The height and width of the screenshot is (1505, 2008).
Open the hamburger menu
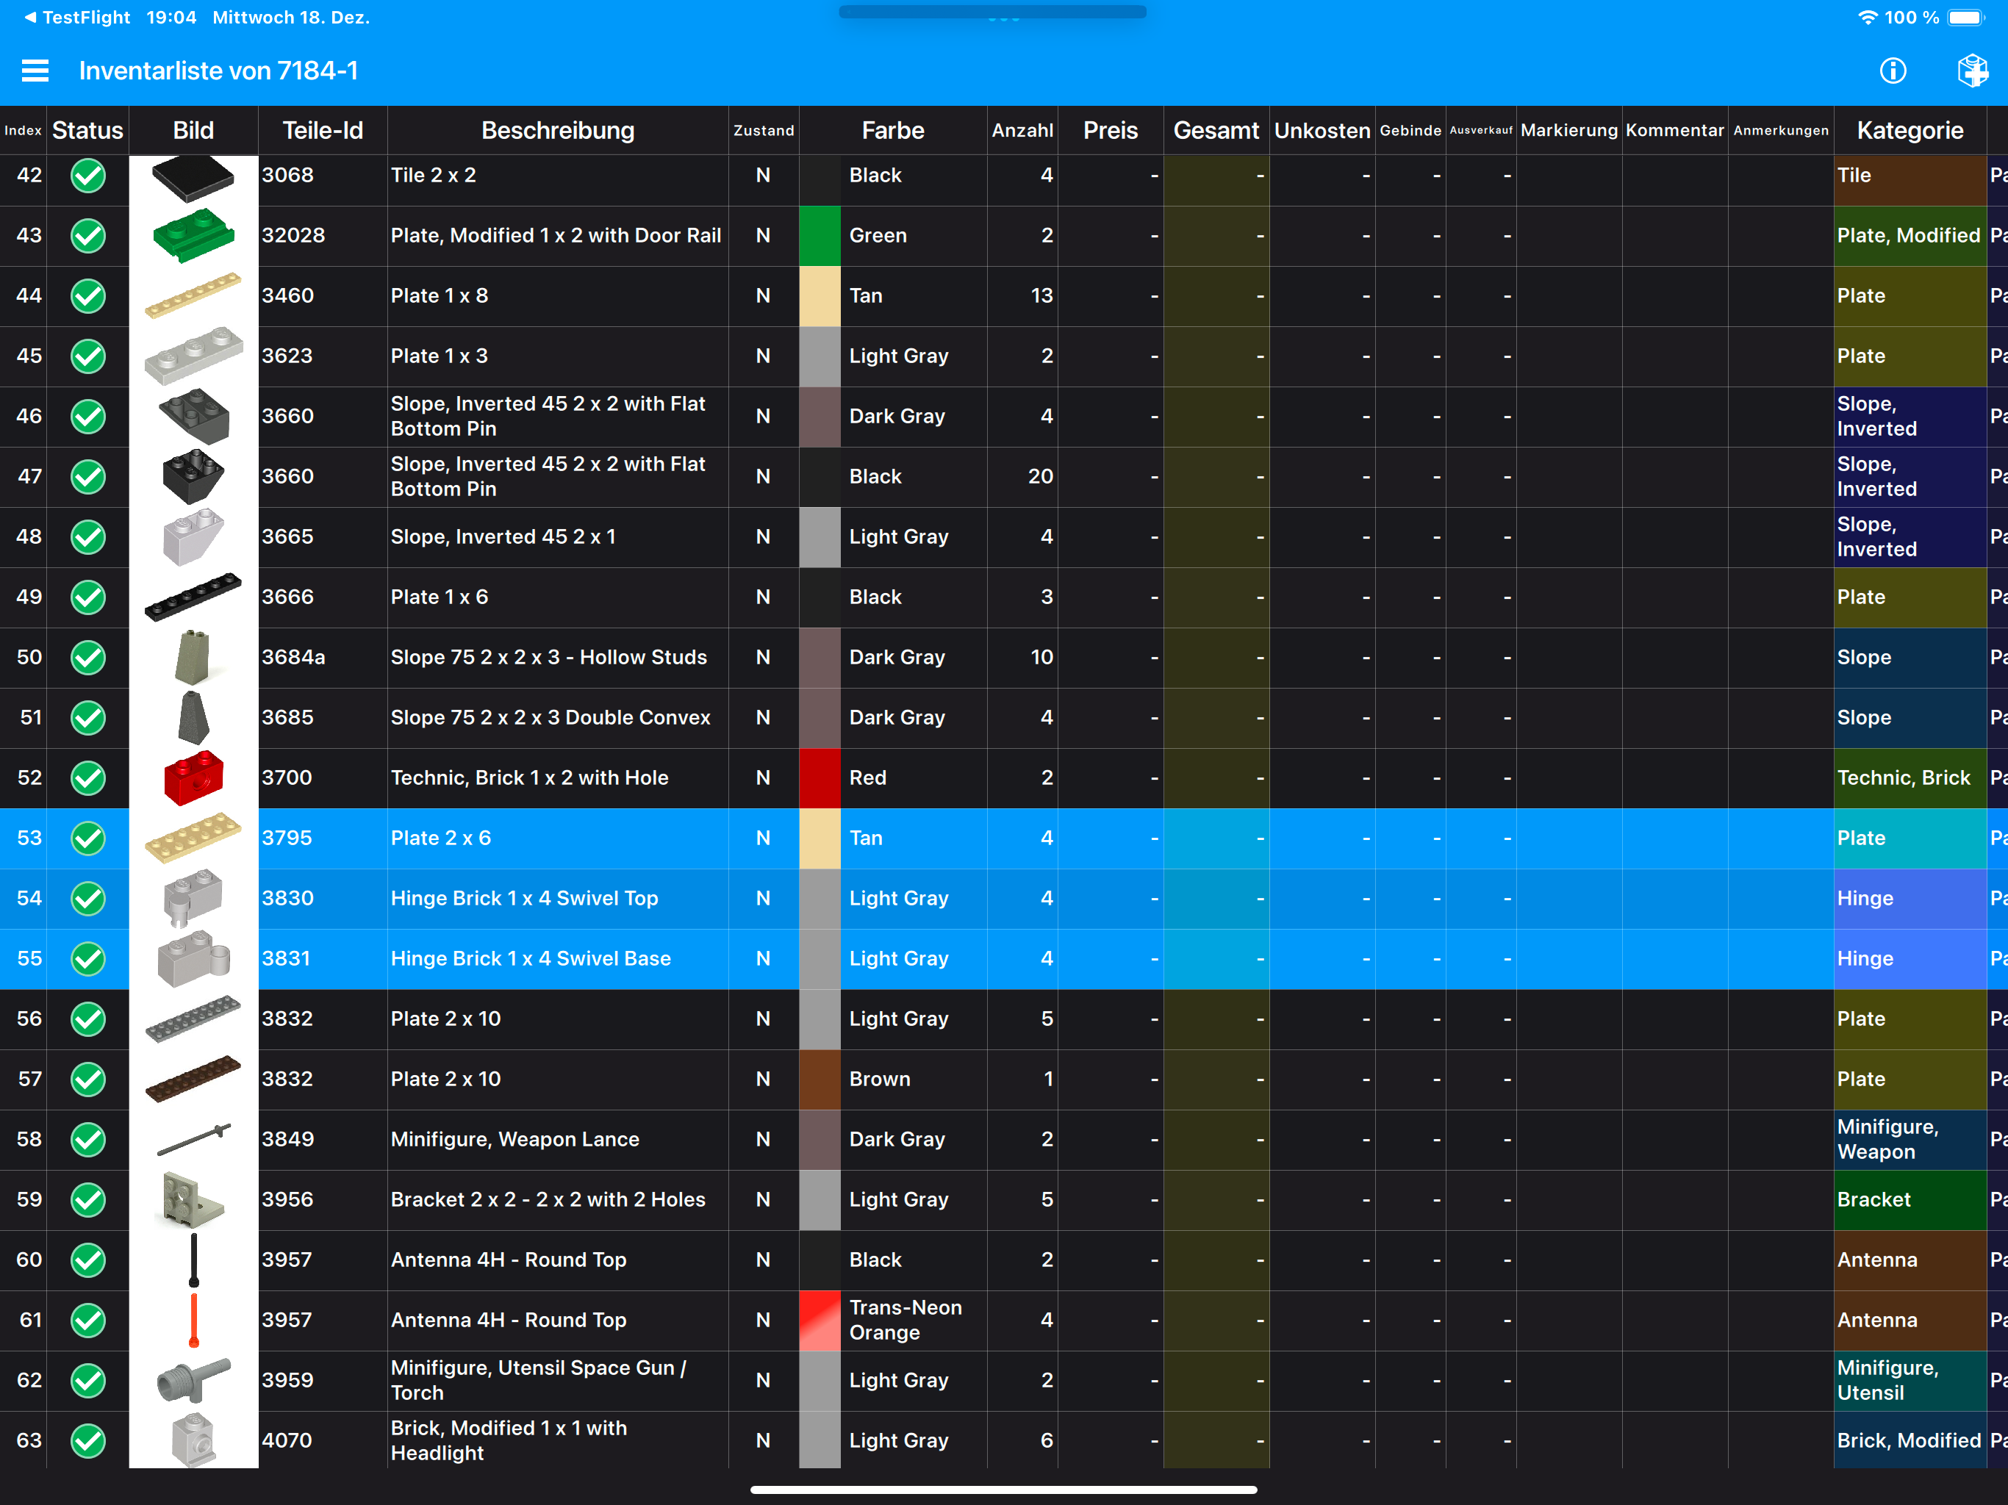[35, 71]
